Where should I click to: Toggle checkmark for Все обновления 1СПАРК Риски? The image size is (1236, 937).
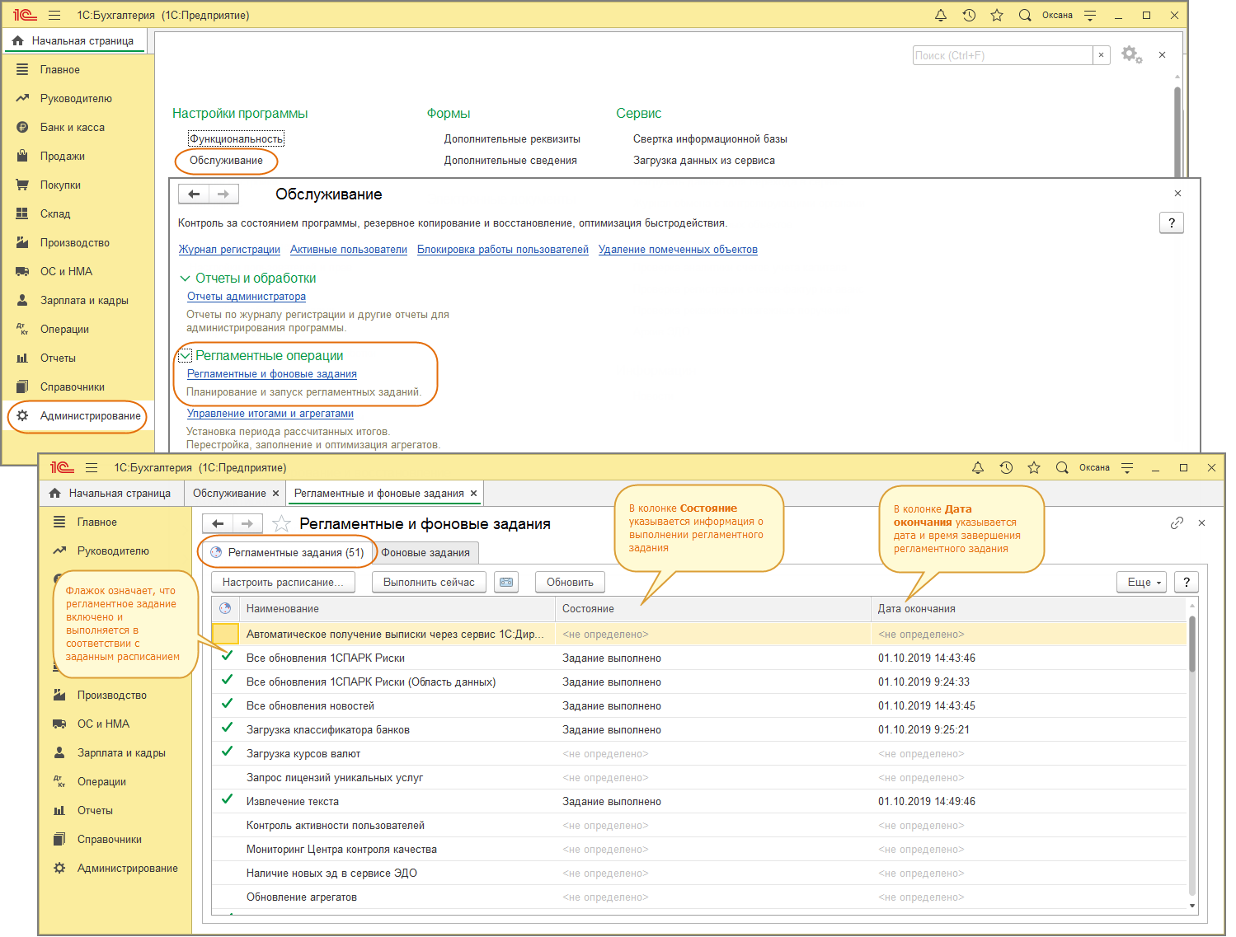coord(227,657)
